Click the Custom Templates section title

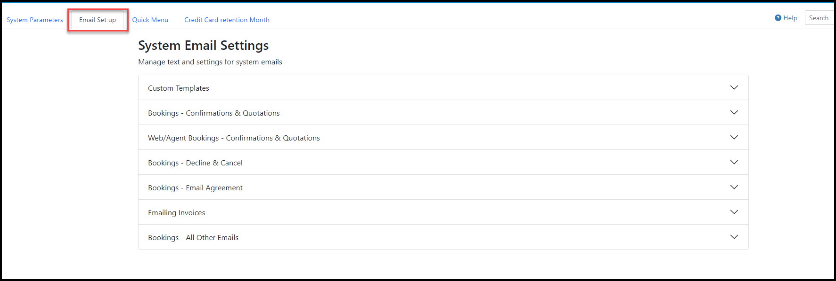[178, 88]
